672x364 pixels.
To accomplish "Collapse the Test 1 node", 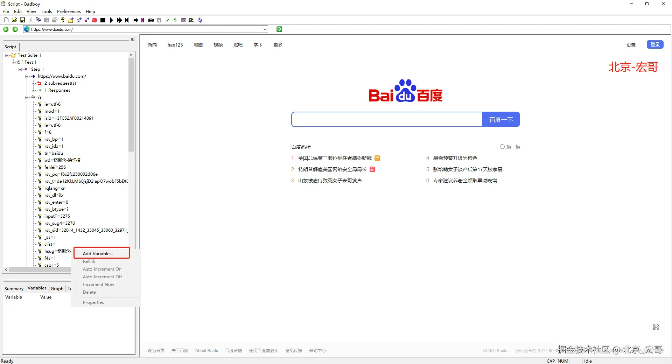I will click(x=14, y=62).
